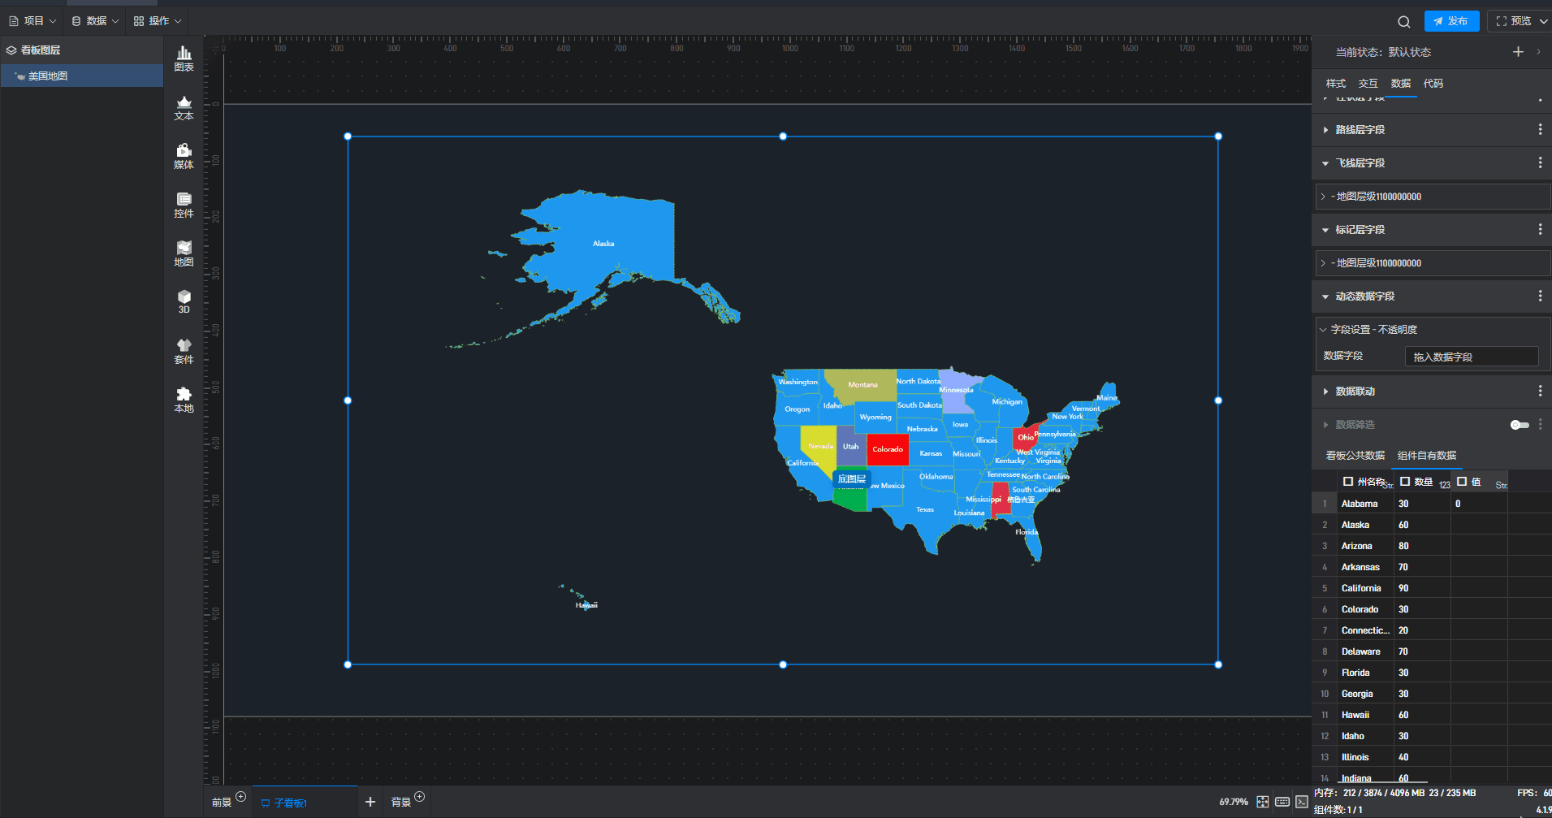The height and width of the screenshot is (818, 1552).
Task: Open the 图表 chart components icon
Action: click(184, 58)
